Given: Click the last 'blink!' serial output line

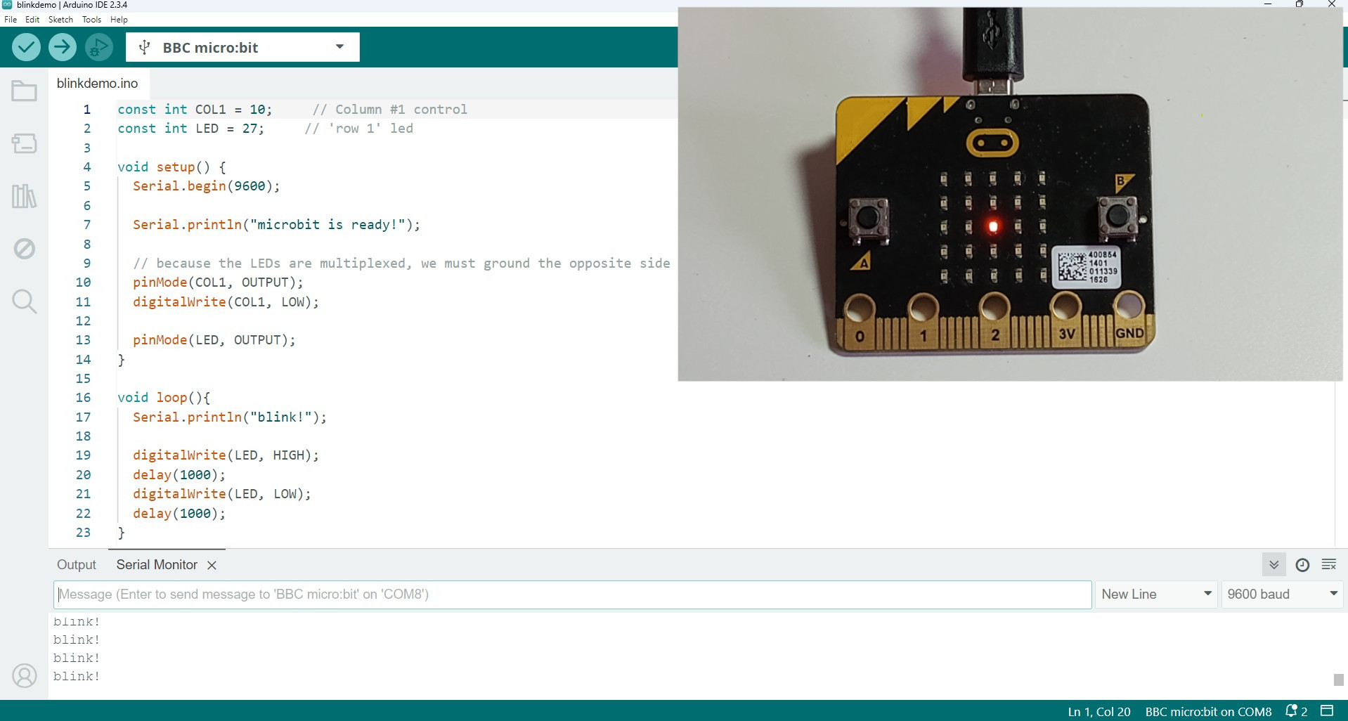Looking at the screenshot, I should coord(77,676).
